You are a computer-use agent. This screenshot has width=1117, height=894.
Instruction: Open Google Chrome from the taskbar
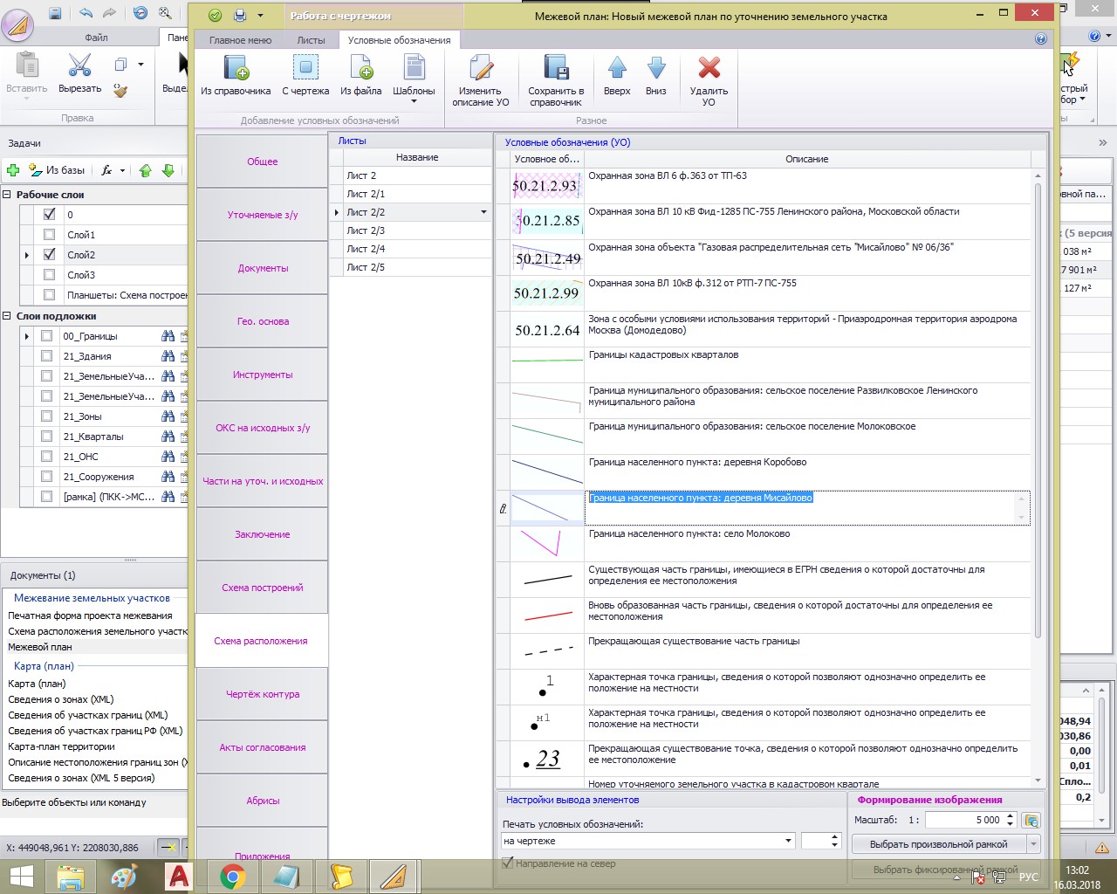(233, 876)
